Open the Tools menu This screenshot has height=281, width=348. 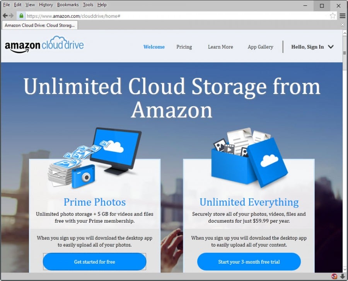tap(87, 5)
